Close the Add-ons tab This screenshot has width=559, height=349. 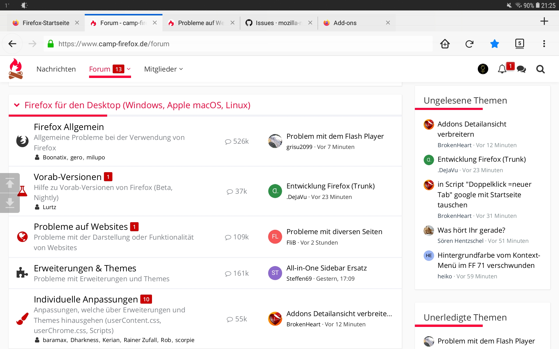coord(388,23)
